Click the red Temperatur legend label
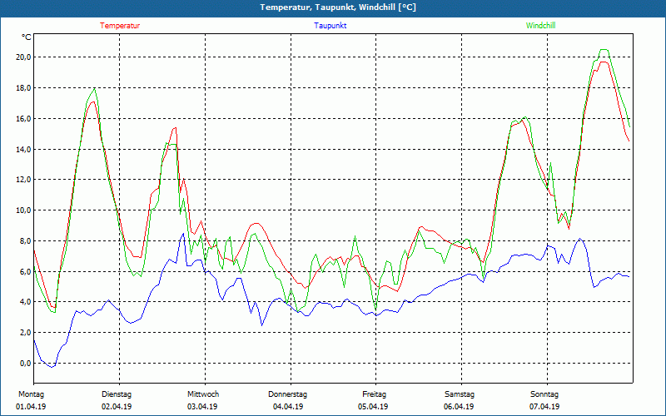The width and height of the screenshot is (666, 416). (x=120, y=26)
